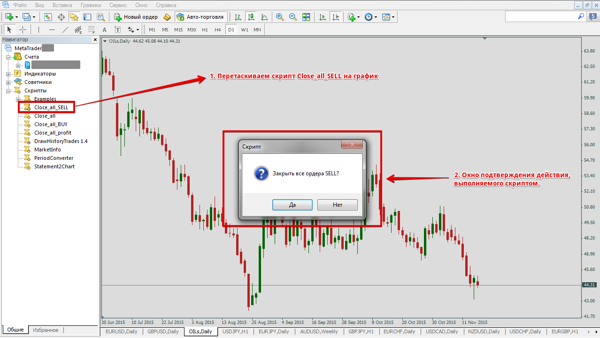This screenshot has height=338, width=600.
Task: Select the Text Label tool
Action: tap(117, 30)
